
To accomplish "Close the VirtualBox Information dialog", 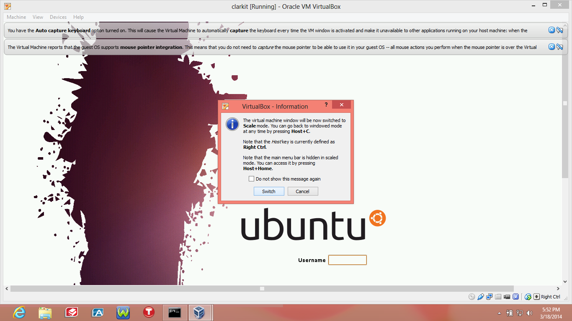I will [342, 104].
